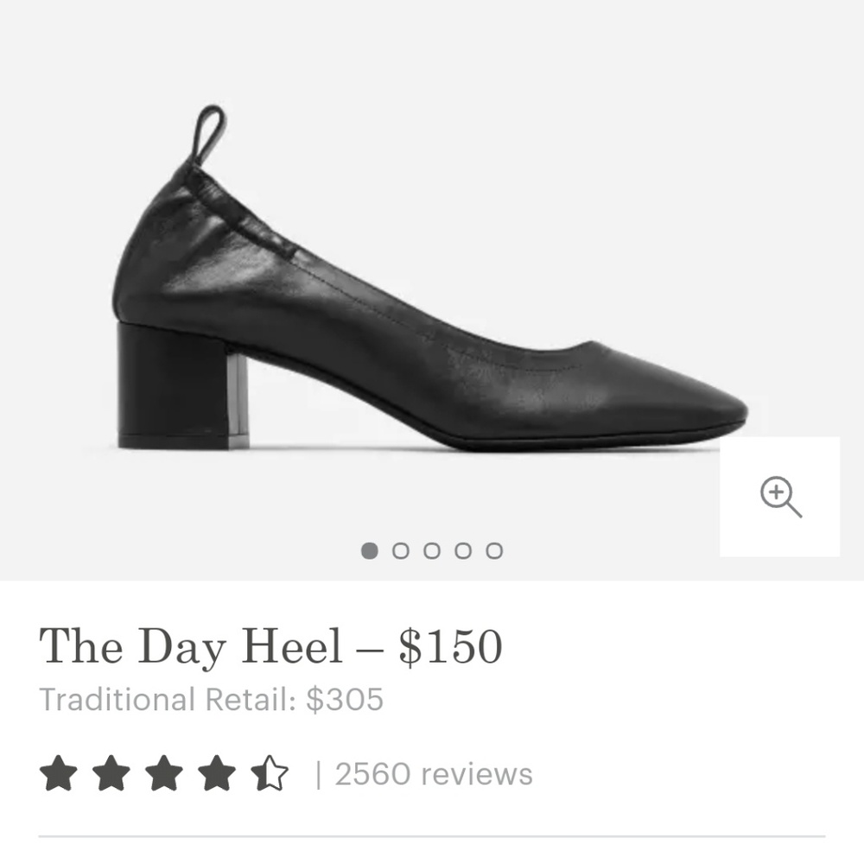Select the third carousel dot

(x=433, y=550)
